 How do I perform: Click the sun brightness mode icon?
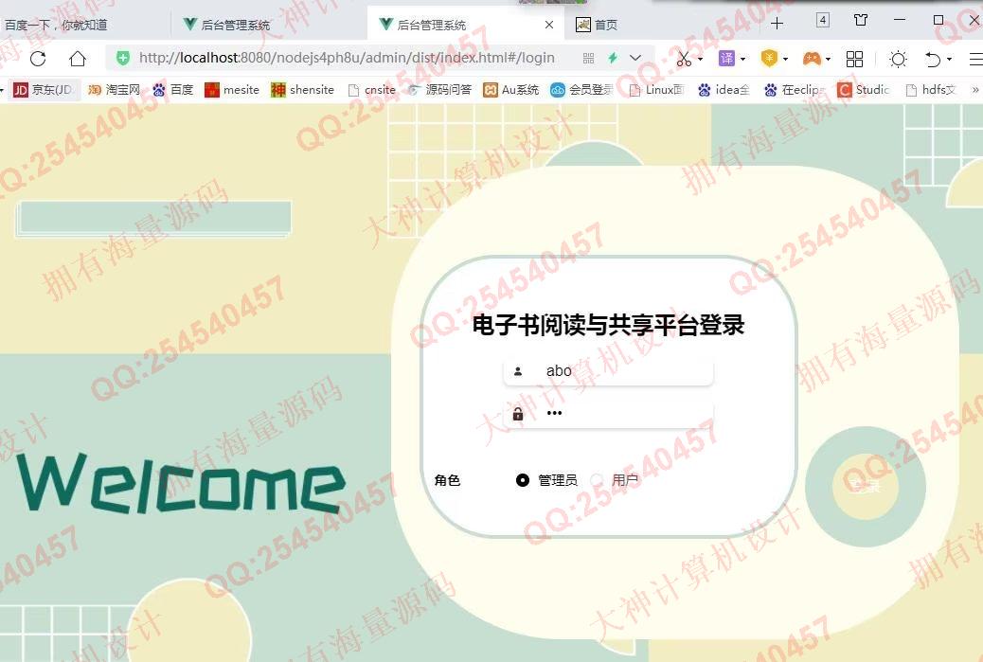(898, 59)
